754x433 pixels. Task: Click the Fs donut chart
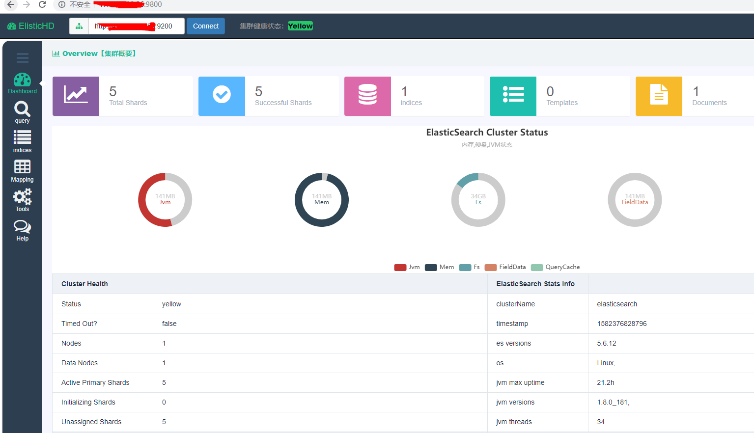(478, 200)
